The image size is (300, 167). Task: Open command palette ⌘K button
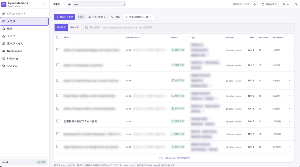point(286,4)
